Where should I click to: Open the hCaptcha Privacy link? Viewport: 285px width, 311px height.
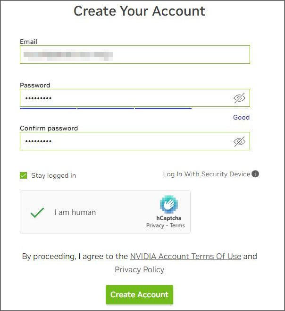click(155, 225)
